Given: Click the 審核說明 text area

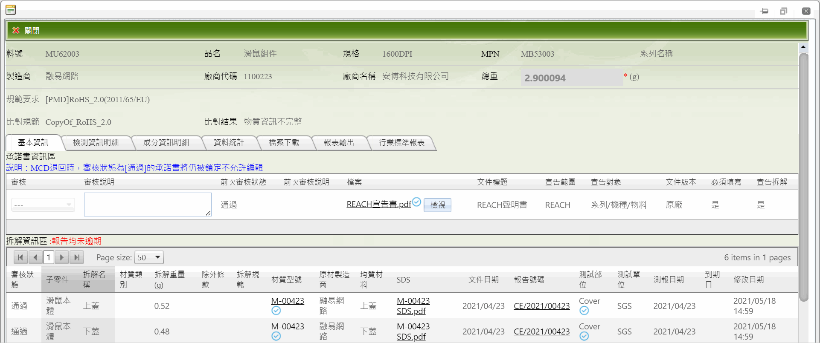Looking at the screenshot, I should point(148,205).
